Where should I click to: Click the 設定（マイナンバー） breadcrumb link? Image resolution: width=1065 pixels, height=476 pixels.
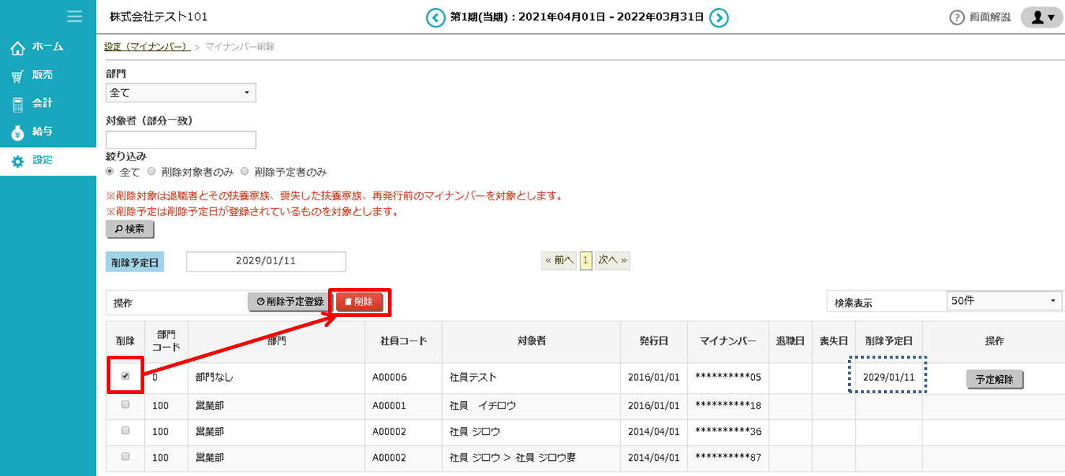click(x=147, y=47)
